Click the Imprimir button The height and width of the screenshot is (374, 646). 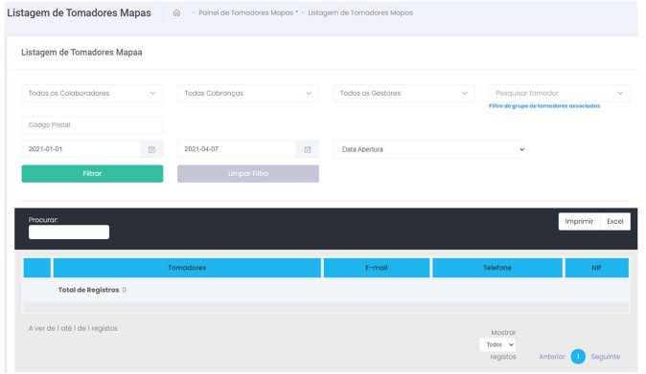[579, 222]
